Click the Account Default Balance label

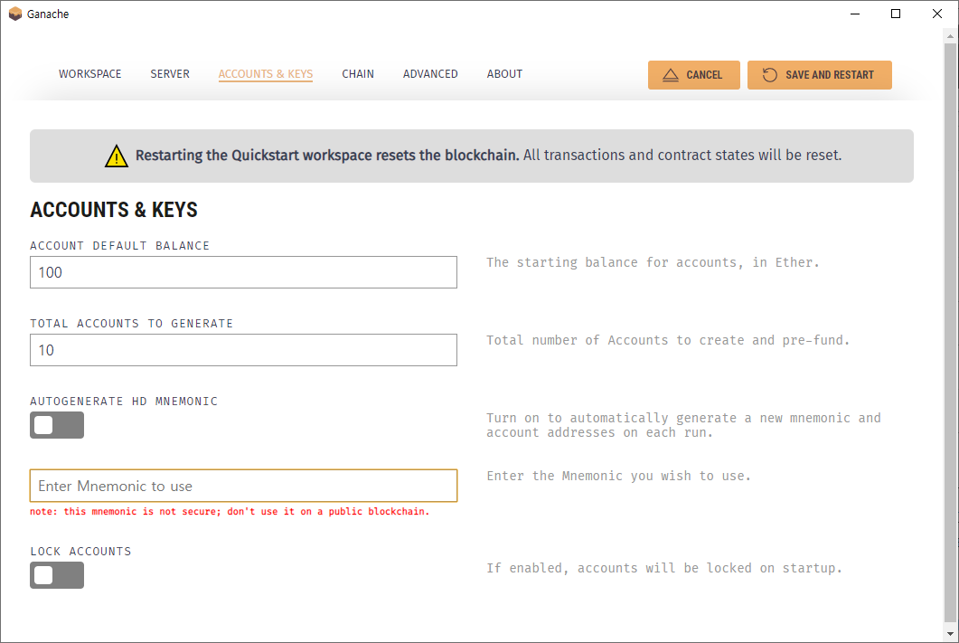[120, 246]
